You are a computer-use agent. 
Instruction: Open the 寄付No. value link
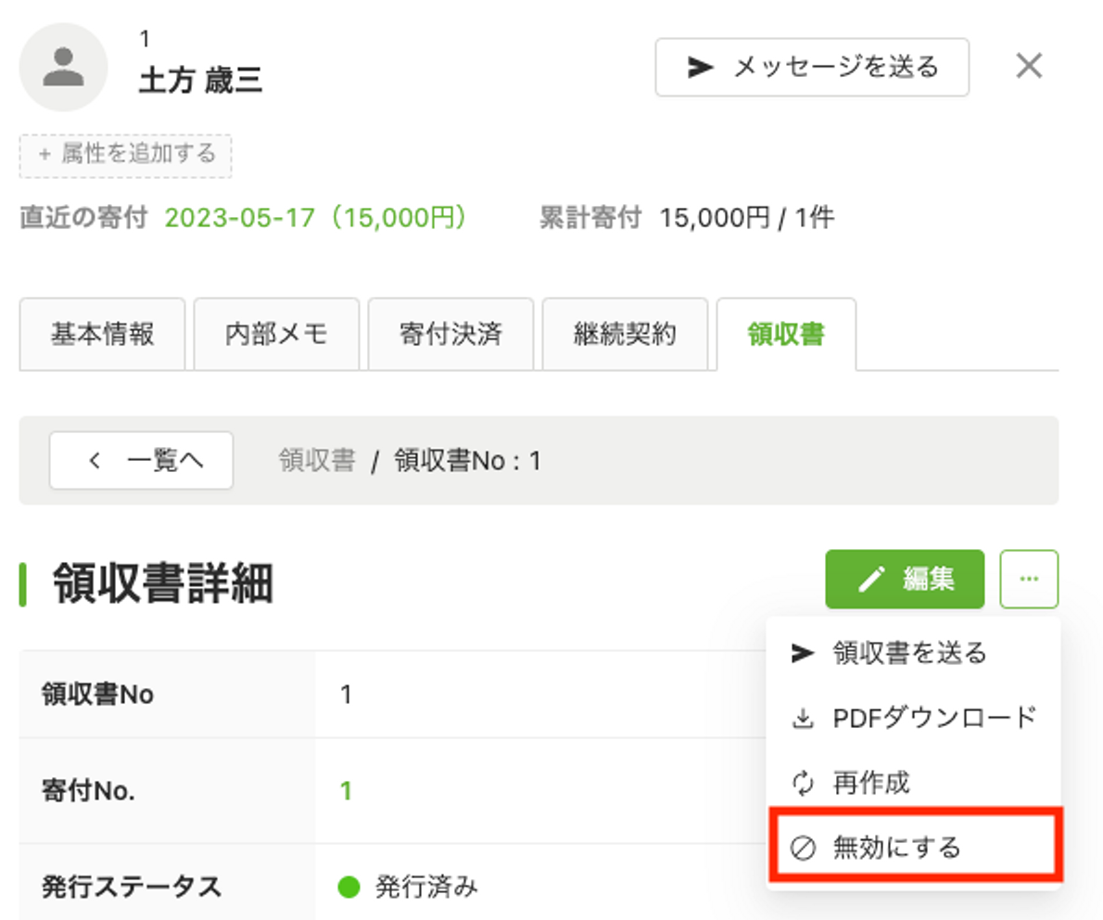tap(346, 790)
